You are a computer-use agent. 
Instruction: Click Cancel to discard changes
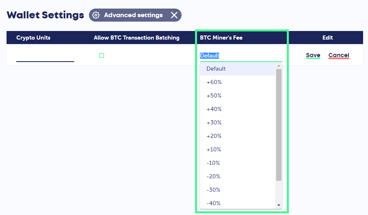(339, 55)
